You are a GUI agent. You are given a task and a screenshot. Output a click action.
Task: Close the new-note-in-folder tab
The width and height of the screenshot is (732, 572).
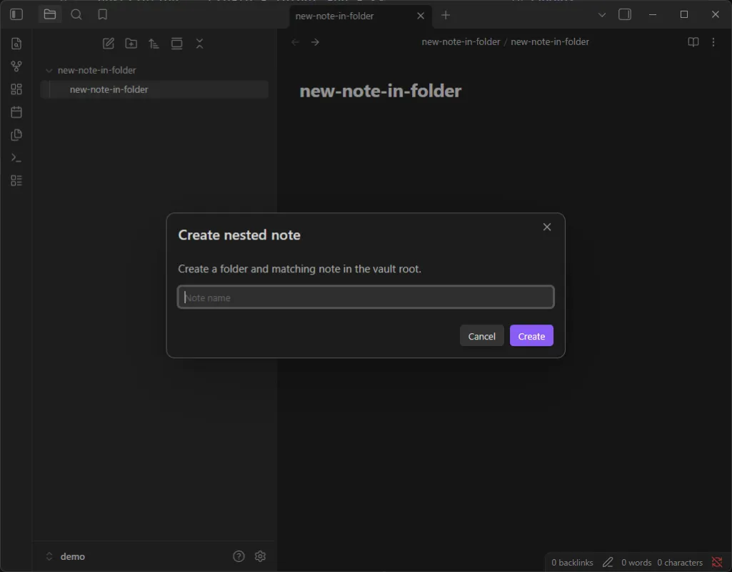coord(421,16)
